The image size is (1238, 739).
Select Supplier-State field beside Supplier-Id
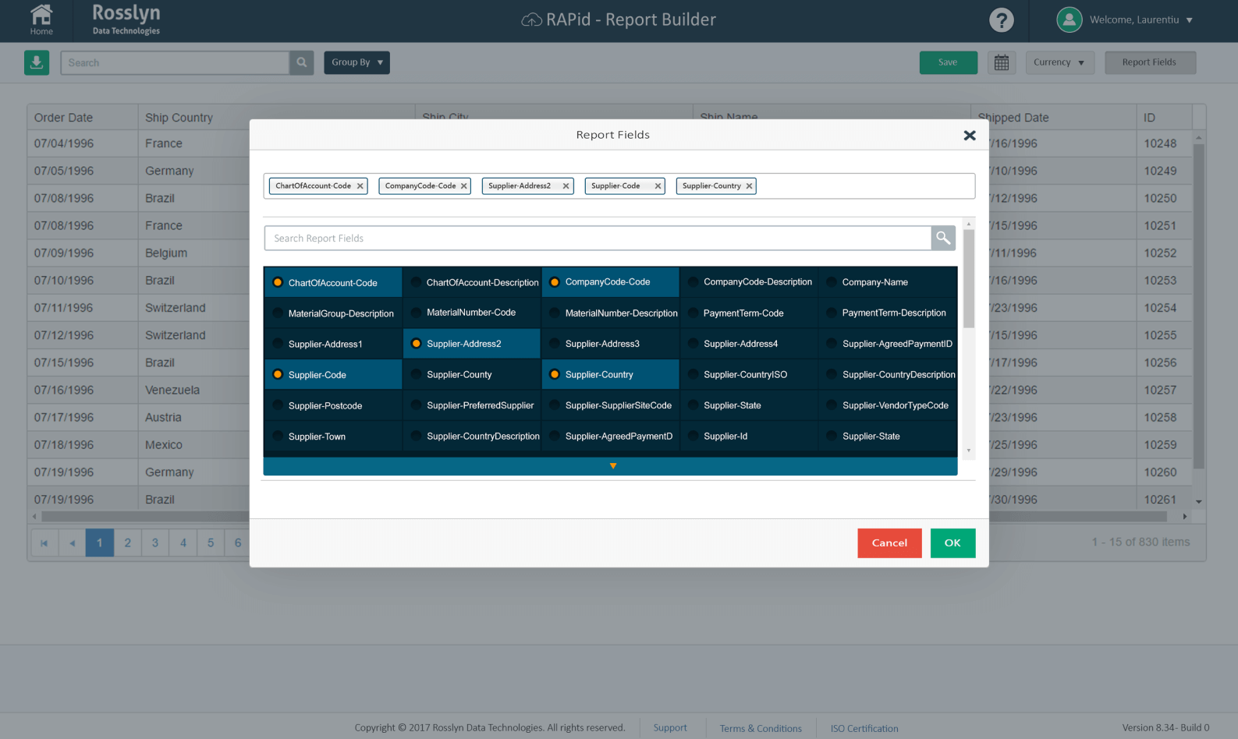[x=888, y=437]
